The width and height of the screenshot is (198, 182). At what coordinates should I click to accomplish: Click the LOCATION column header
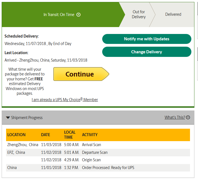pyautogui.click(x=16, y=135)
